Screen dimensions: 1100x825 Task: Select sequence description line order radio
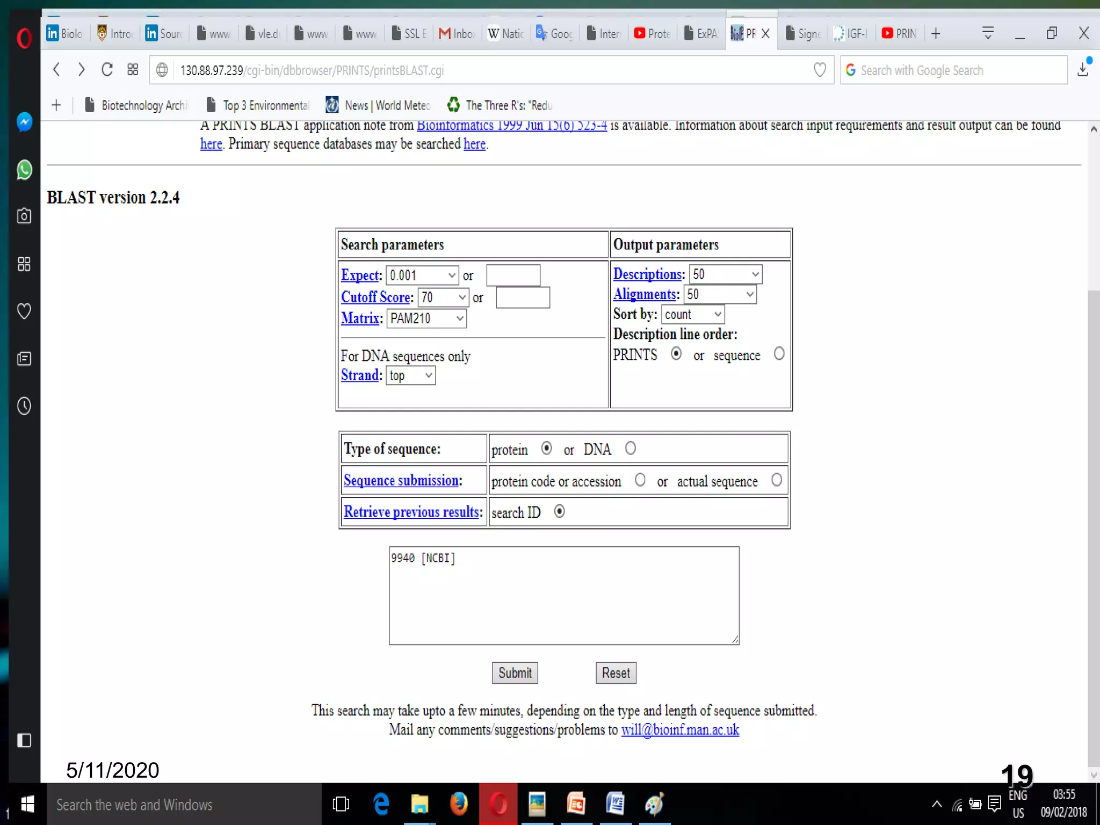click(779, 354)
